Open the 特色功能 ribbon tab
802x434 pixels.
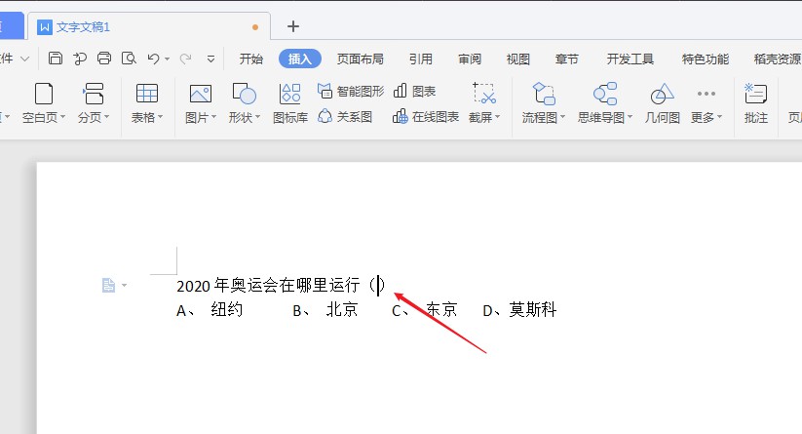[x=706, y=59]
